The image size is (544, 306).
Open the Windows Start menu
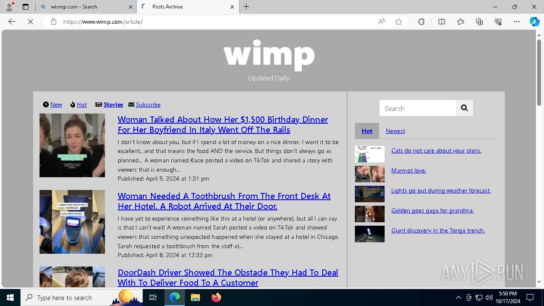point(10,297)
